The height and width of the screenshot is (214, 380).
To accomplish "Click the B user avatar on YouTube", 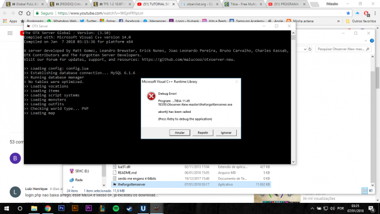I will click(x=15, y=158).
